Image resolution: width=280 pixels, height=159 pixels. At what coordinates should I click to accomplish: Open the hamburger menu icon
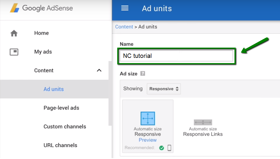coord(125,8)
